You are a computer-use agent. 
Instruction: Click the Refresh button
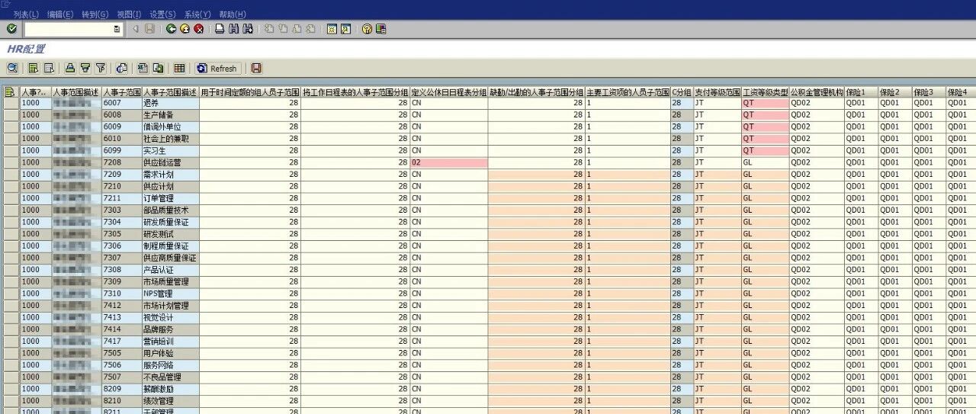(x=218, y=68)
